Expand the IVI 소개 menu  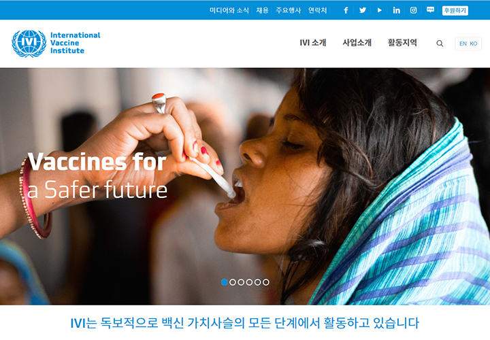313,43
